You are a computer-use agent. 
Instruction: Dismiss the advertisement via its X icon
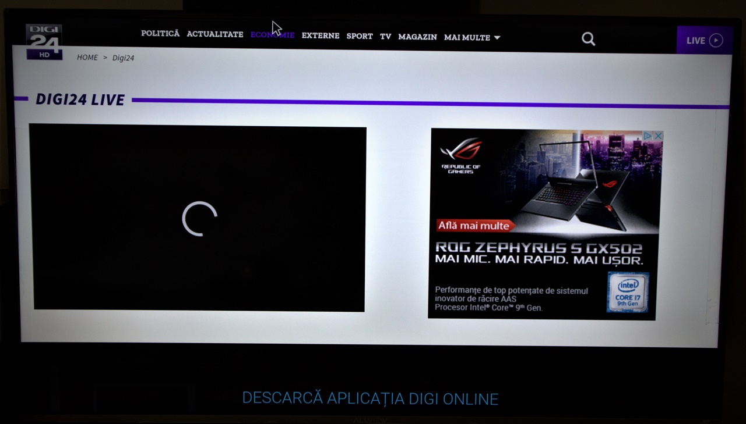(x=659, y=135)
